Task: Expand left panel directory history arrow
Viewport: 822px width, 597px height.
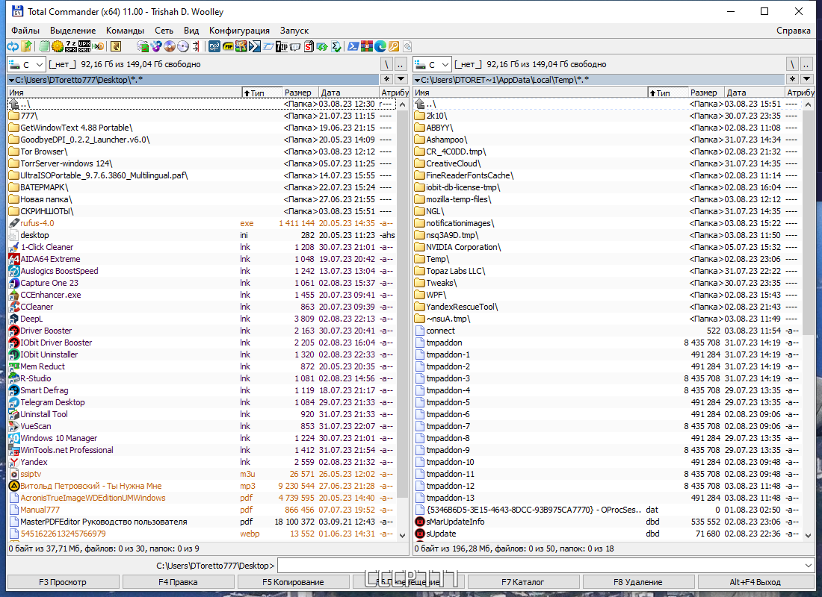Action: [401, 79]
